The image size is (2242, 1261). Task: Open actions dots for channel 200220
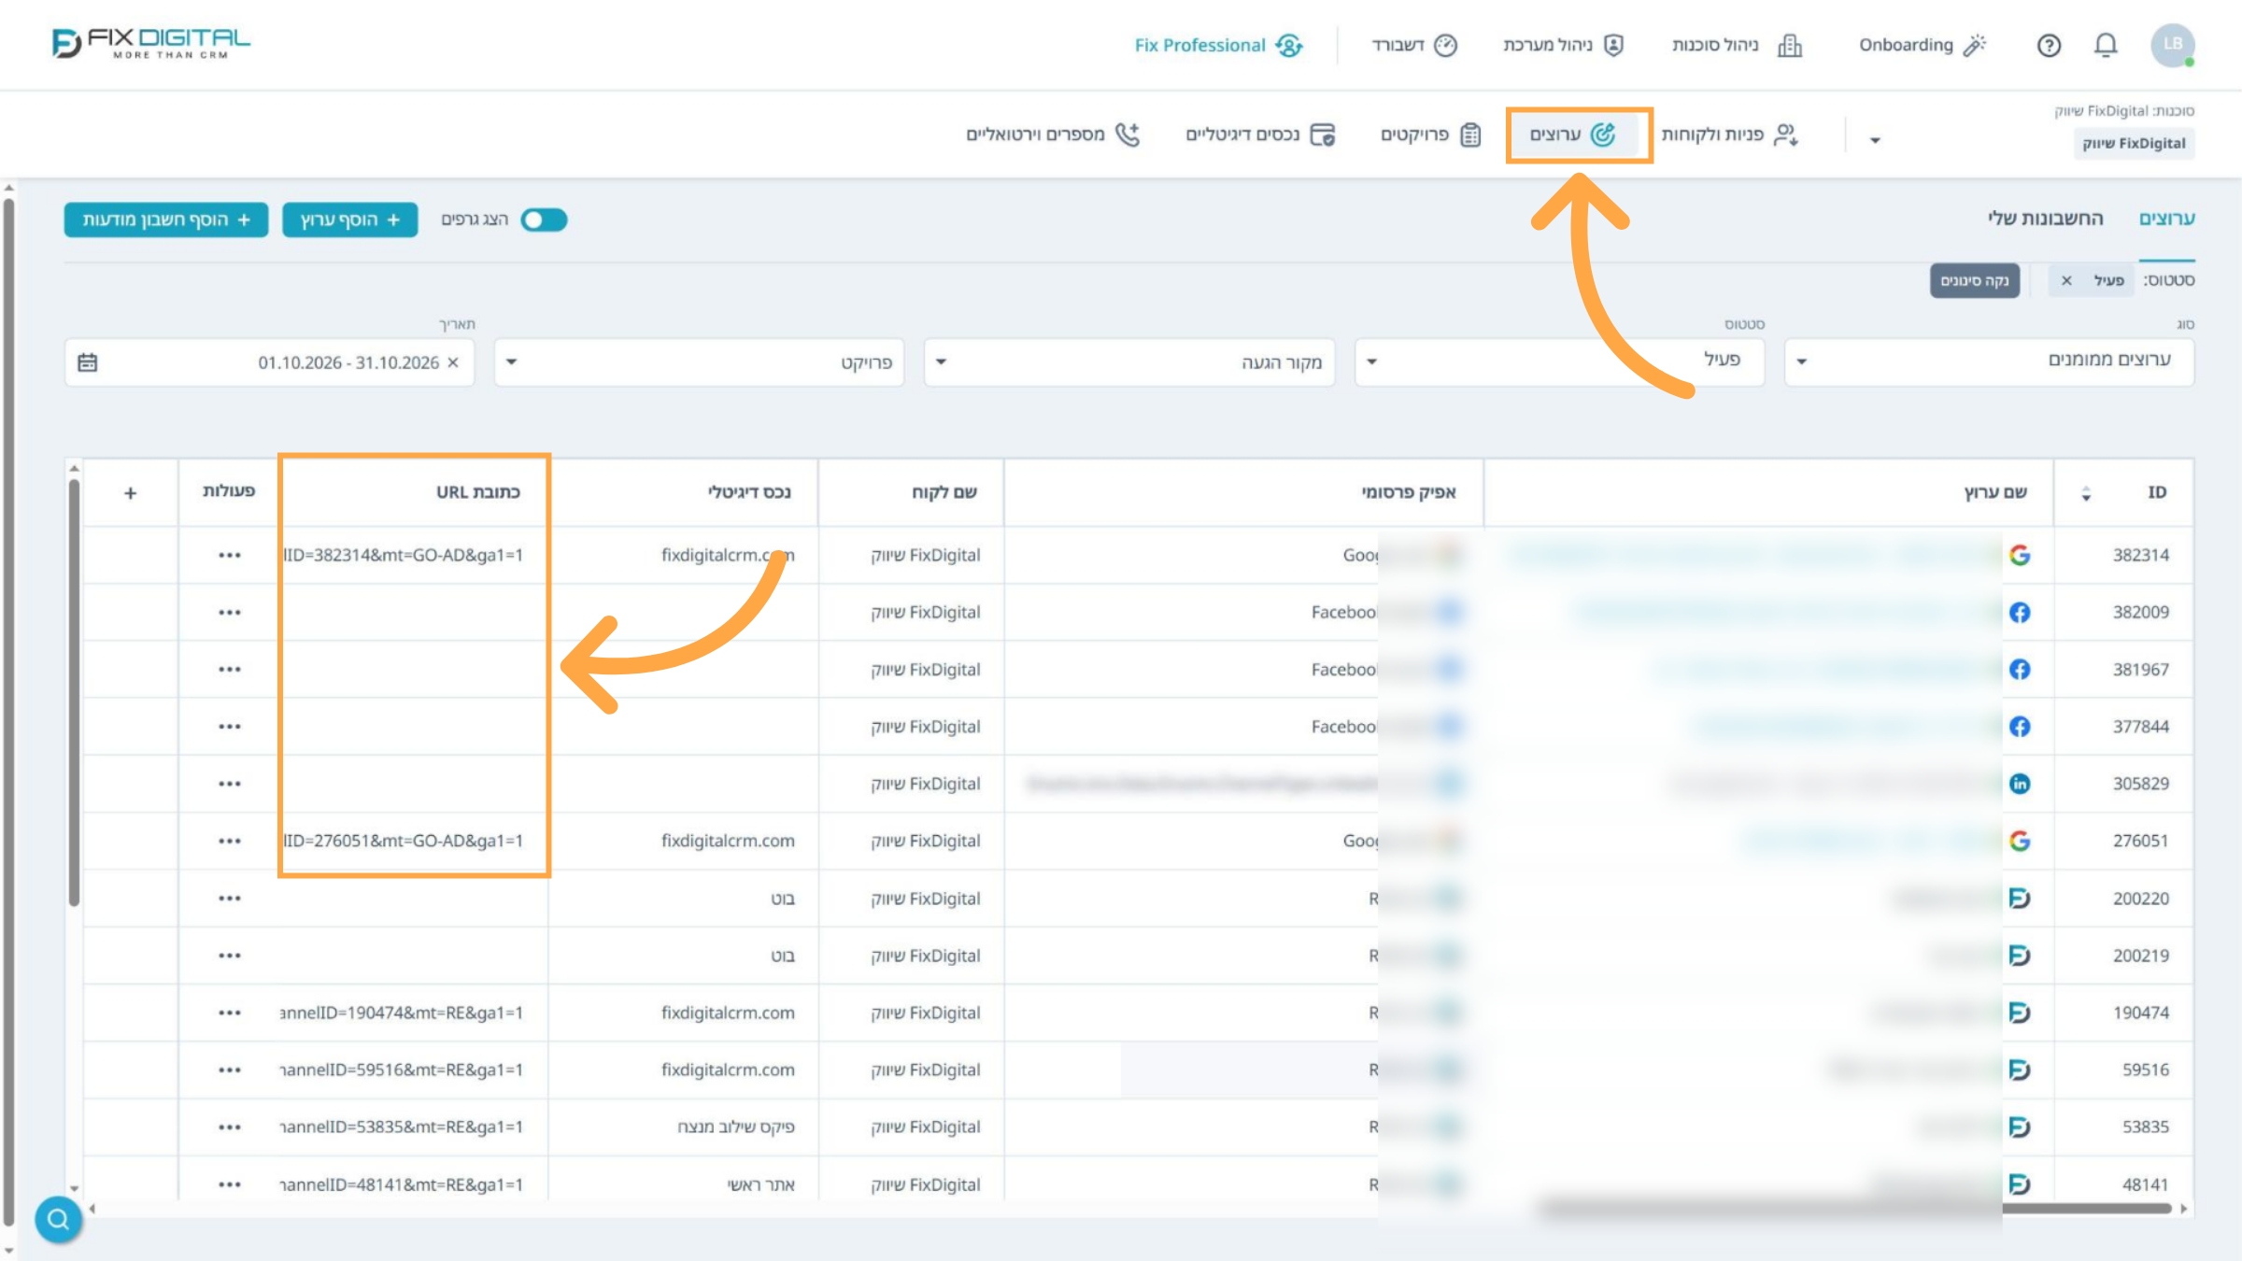(230, 899)
